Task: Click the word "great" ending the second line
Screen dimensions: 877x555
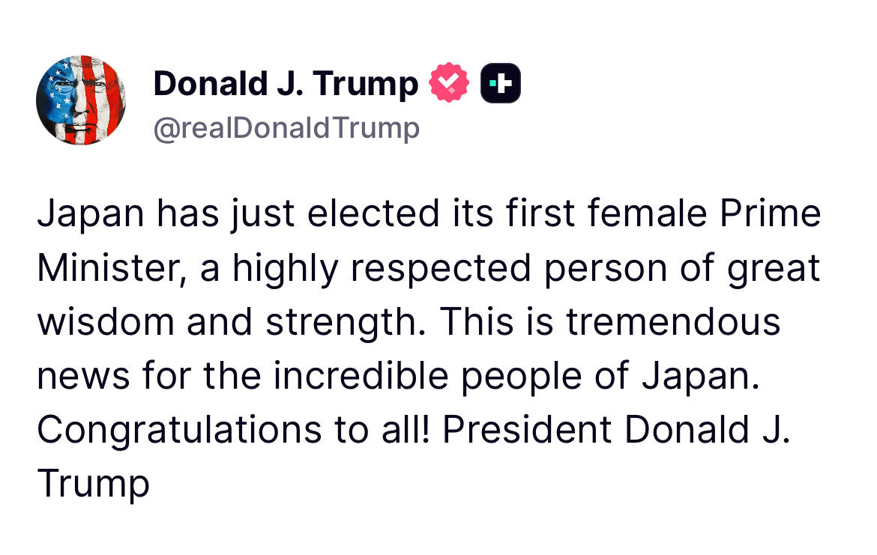Action: 774,269
